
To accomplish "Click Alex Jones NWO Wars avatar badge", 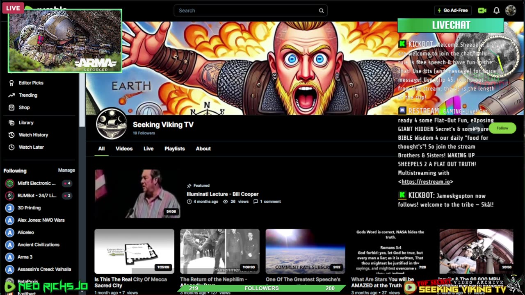I will pos(9,220).
